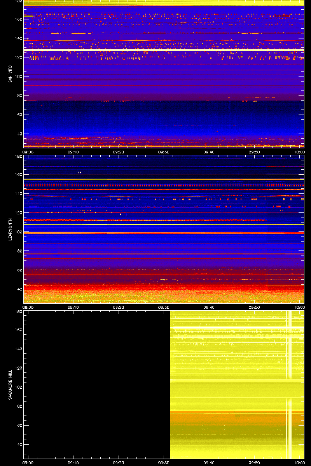Pick the 100 frequency label on Sagamore Hill axis
The height and width of the screenshot is (466, 311).
tap(18, 387)
